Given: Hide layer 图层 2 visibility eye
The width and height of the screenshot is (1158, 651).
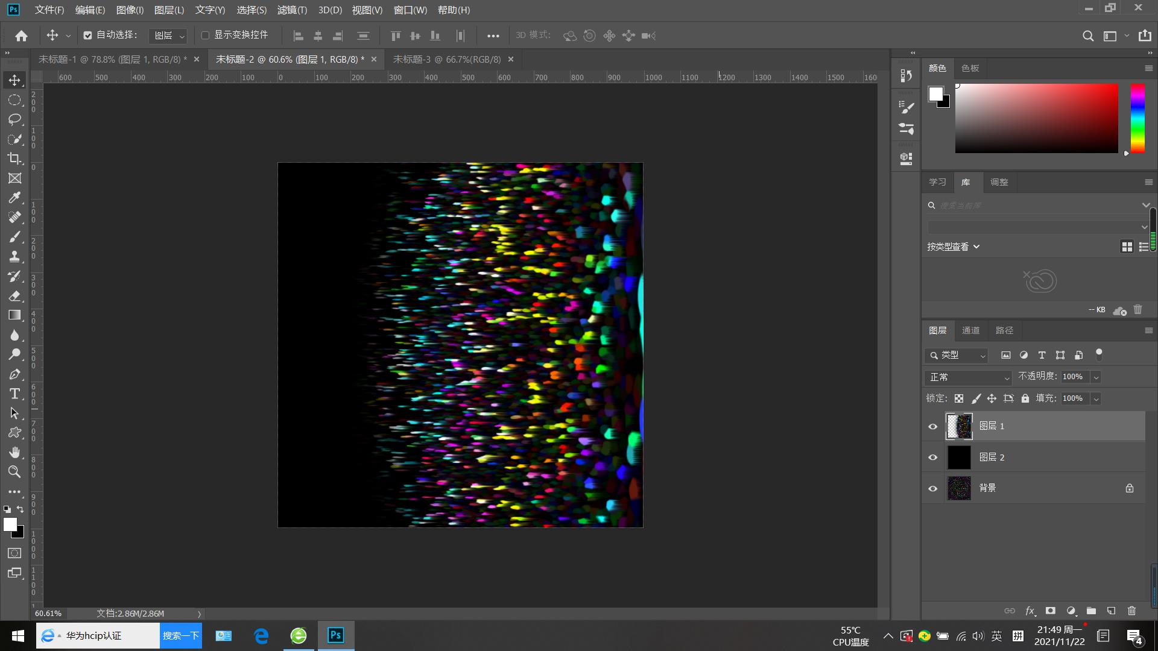Looking at the screenshot, I should pyautogui.click(x=933, y=458).
